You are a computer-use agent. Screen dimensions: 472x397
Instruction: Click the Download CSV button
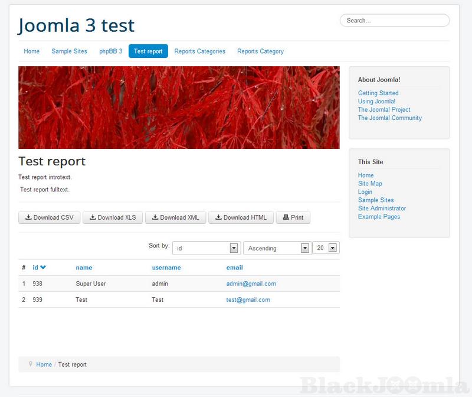[x=49, y=217]
